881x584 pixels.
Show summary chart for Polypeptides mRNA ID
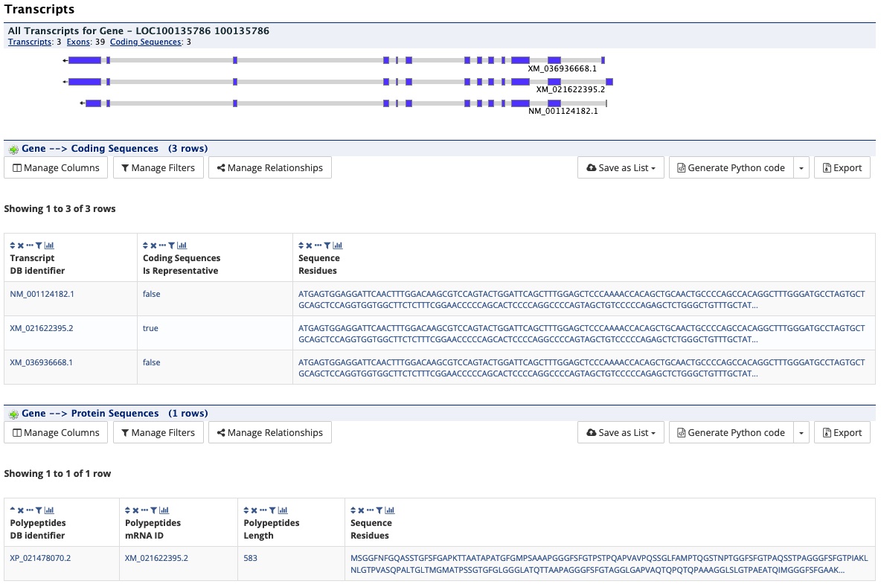click(164, 510)
